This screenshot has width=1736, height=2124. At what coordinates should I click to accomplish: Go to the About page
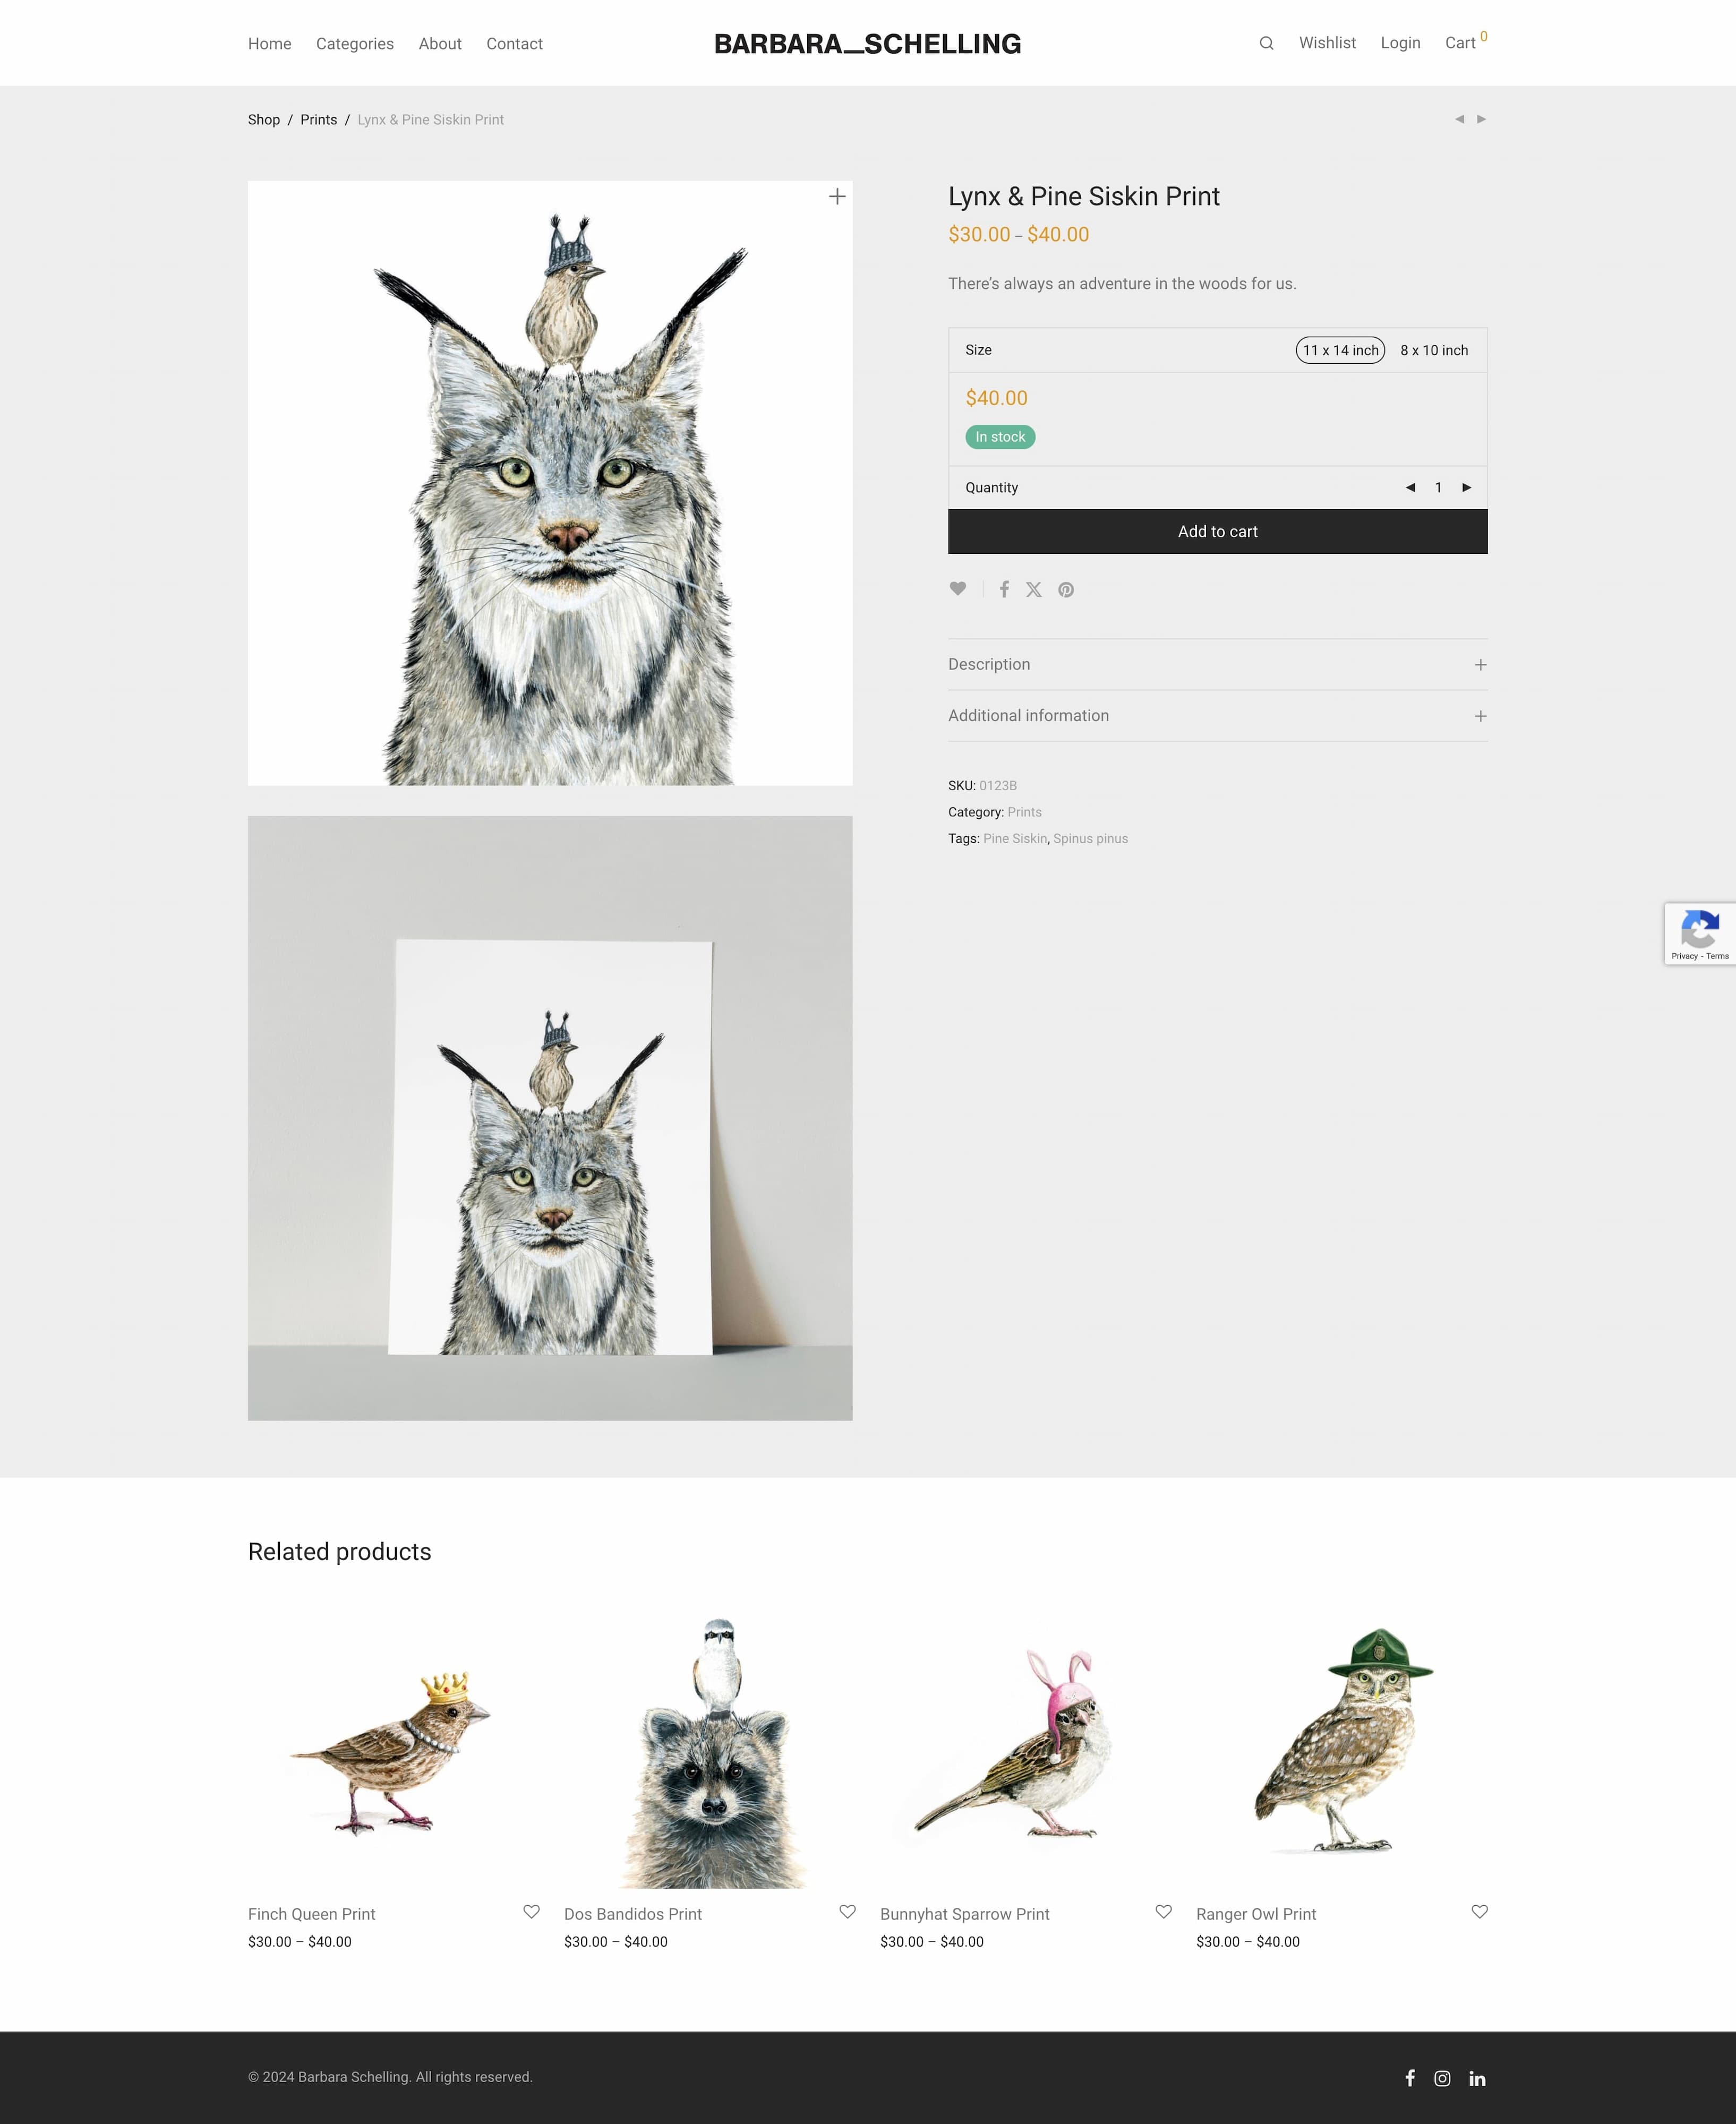[x=440, y=44]
